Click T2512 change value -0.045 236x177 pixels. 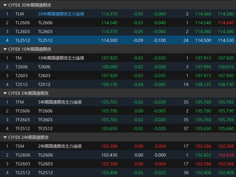(x=160, y=84)
